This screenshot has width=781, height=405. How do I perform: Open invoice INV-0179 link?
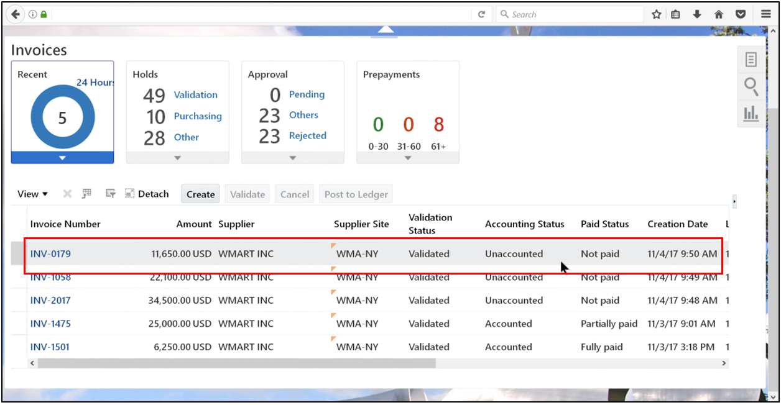[x=50, y=253]
